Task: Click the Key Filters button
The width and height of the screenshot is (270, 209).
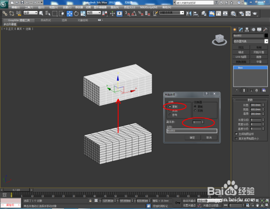Action: point(212,205)
